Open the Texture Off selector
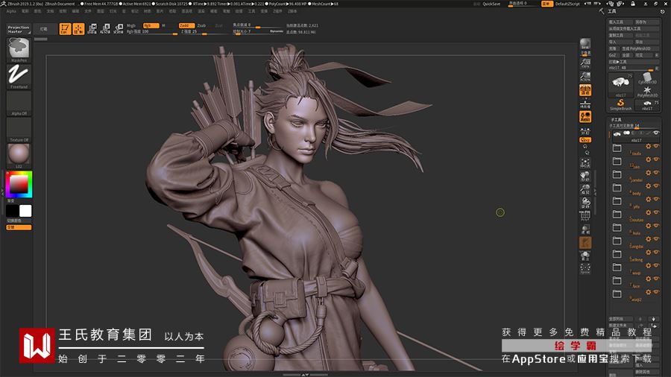Viewport: 671px width, 377px height. click(19, 128)
